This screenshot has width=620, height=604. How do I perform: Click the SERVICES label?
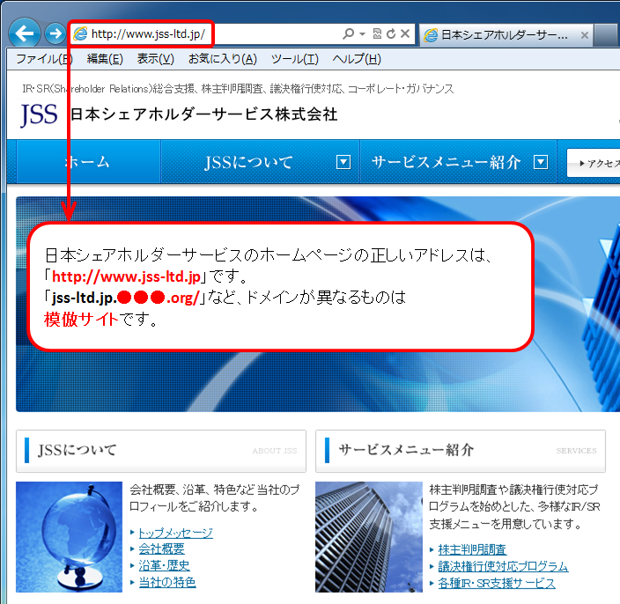point(576,451)
